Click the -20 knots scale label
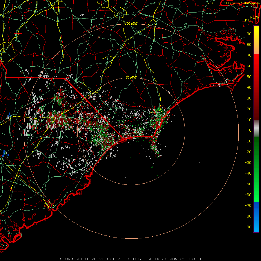 pos(248,152)
